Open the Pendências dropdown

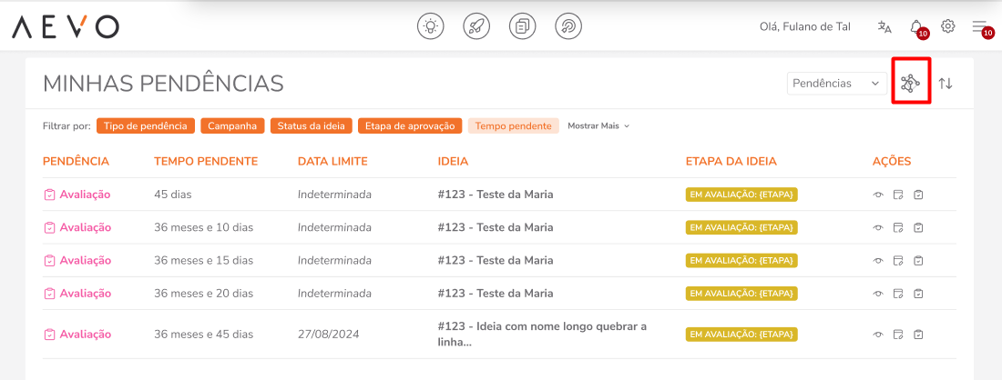point(837,84)
